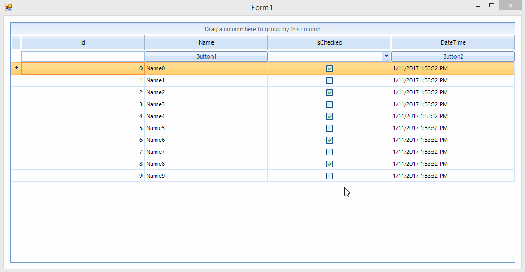Viewport: 525px width, 272px height.
Task: Check the IsChecked box for Name7
Action: tap(329, 152)
